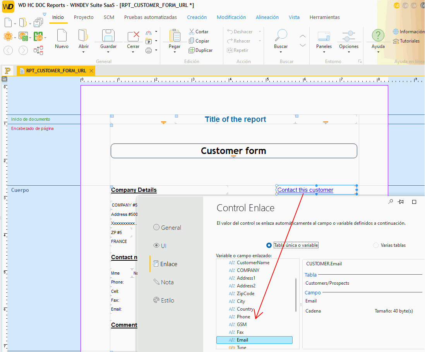Click the project P icon beside document tabs
425x352 pixels.
point(8,71)
